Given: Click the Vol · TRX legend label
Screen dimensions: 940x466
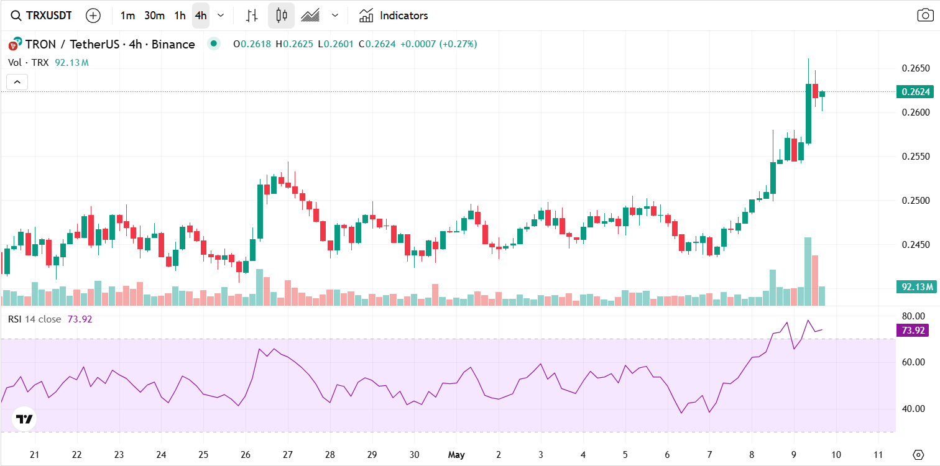Looking at the screenshot, I should click(x=29, y=63).
